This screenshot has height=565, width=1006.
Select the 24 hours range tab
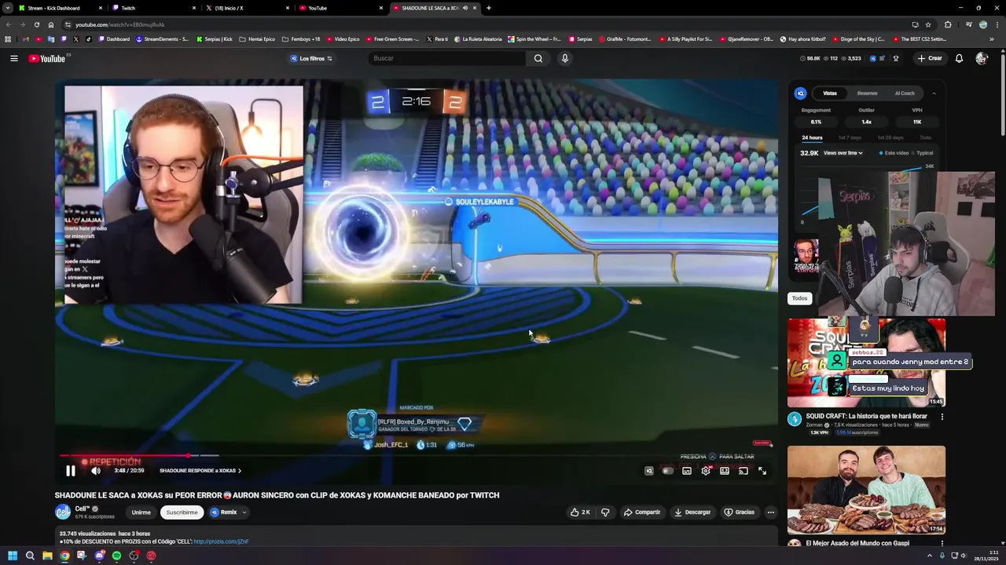click(x=812, y=138)
